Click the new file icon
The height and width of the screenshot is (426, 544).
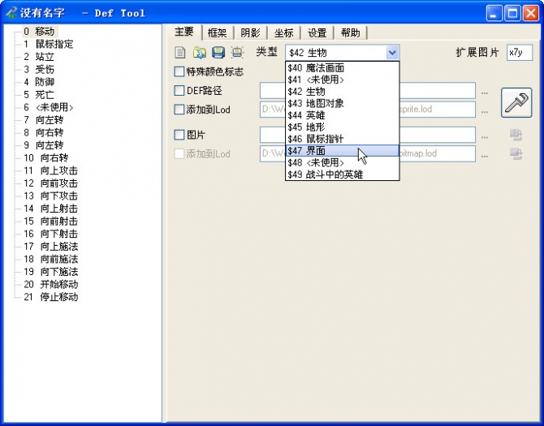coord(181,53)
